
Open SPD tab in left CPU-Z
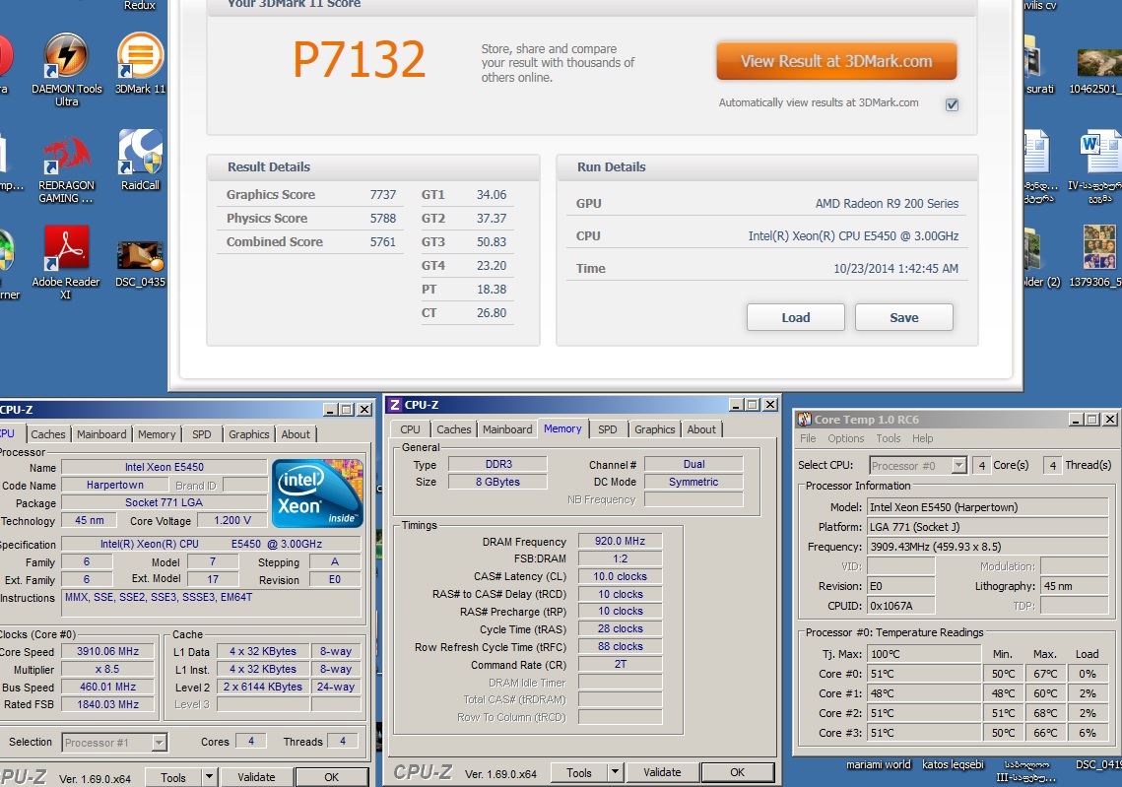pyautogui.click(x=202, y=434)
